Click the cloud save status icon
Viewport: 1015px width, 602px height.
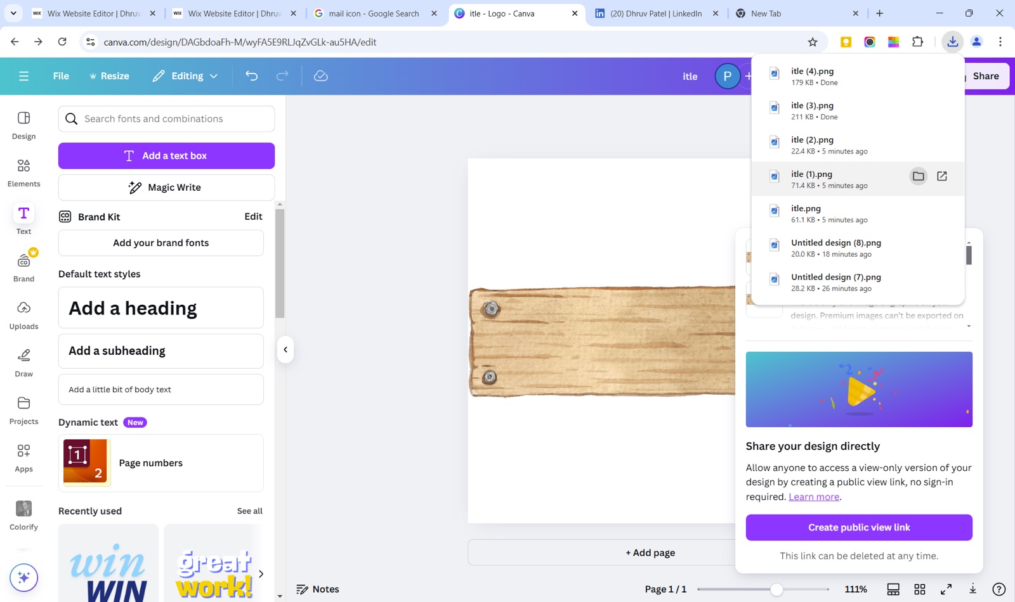(321, 76)
